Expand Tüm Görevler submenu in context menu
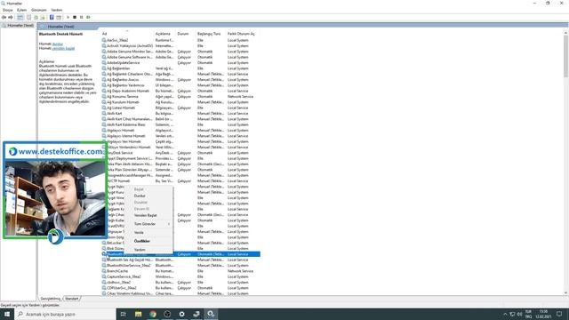569x320 pixels. 148,224
